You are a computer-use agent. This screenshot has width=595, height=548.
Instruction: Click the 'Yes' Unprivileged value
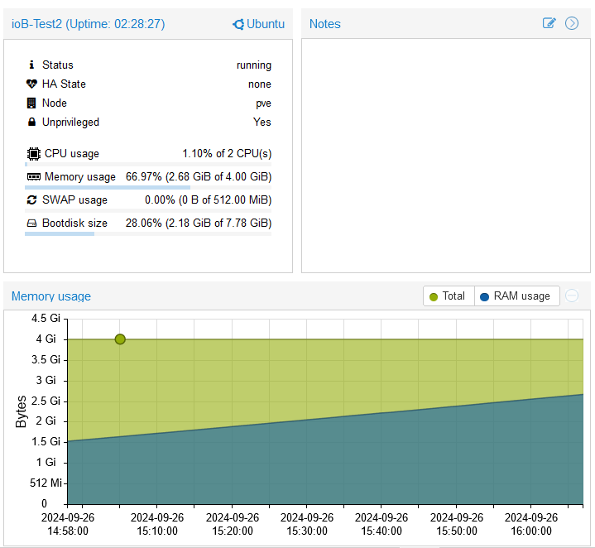coord(262,122)
